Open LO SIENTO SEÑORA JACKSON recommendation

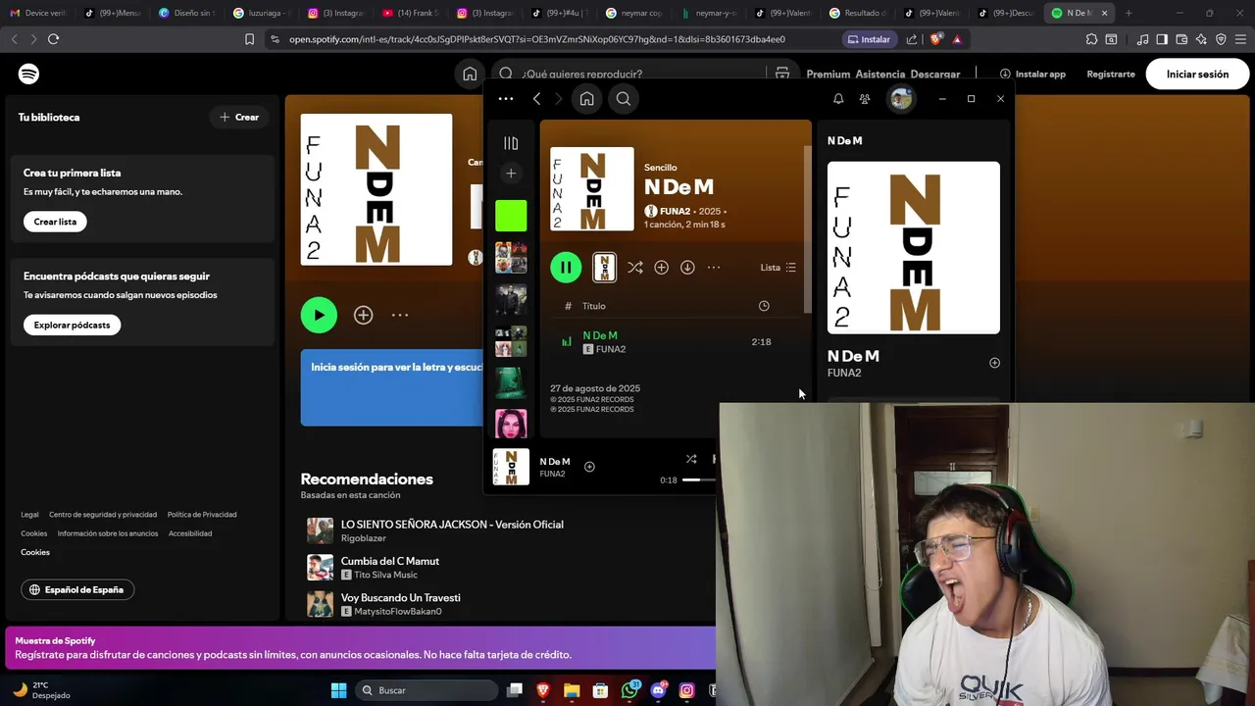[452, 525]
